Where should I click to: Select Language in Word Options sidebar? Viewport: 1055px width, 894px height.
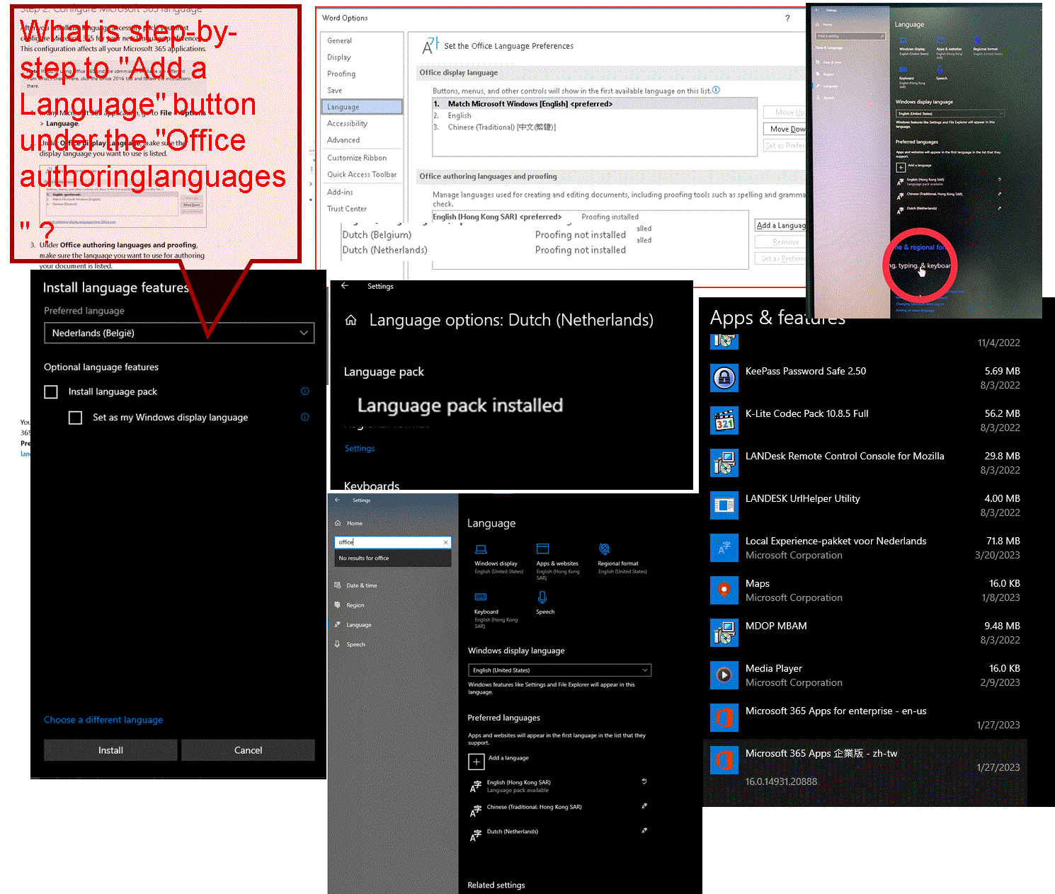(x=362, y=107)
